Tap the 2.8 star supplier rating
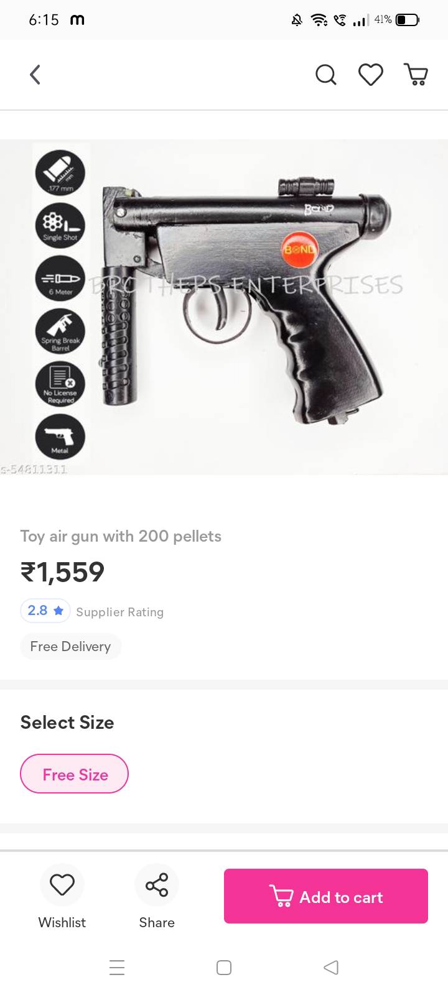Viewport: 448px width, 995px height. tap(45, 611)
